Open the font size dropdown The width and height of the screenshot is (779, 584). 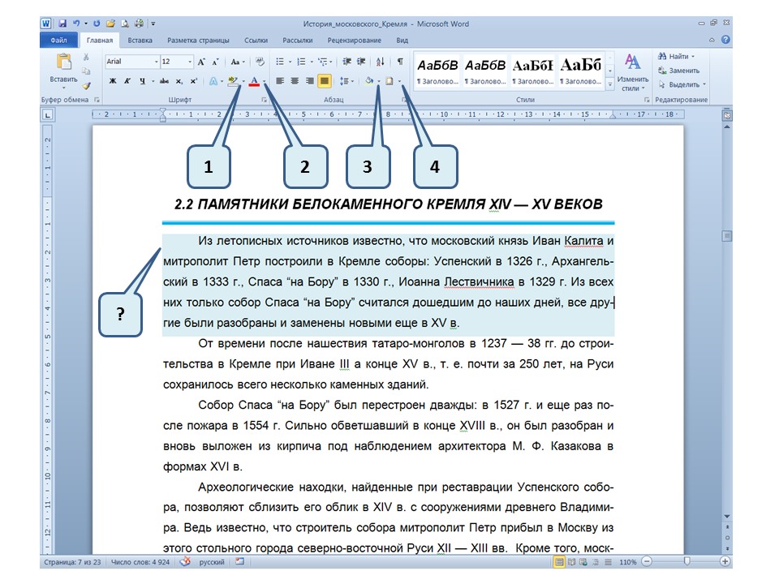tap(190, 62)
